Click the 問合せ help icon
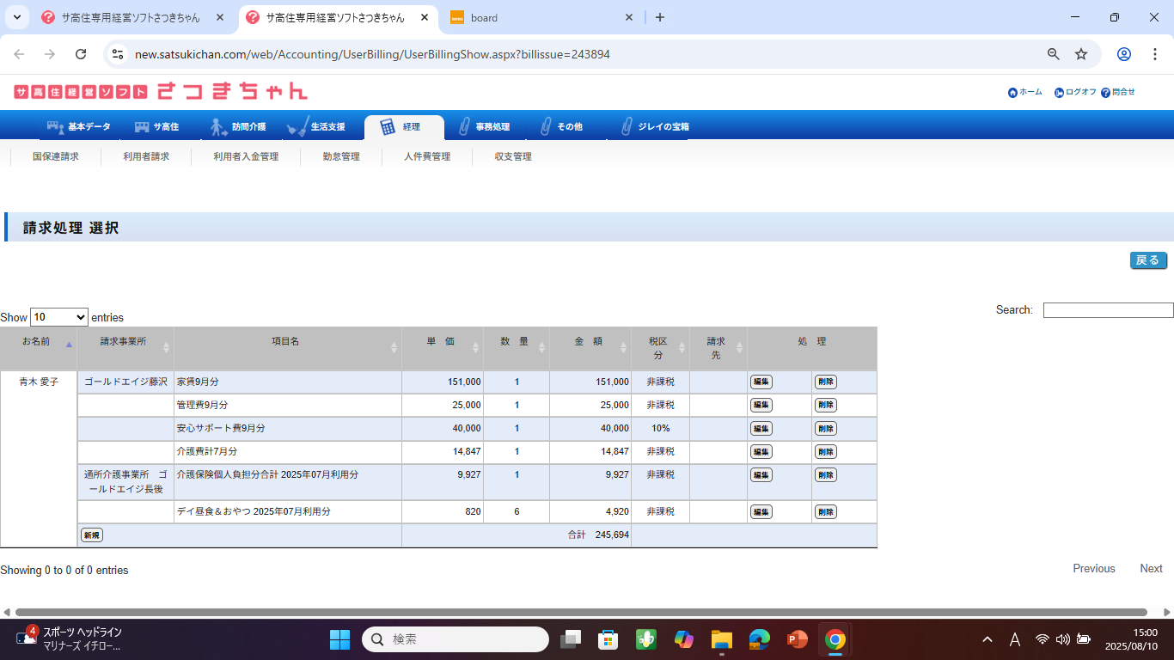This screenshot has width=1174, height=660. [1105, 93]
